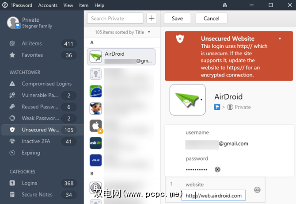The height and width of the screenshot is (204, 296).
Task: Select the blue globe face icon item
Action: pyautogui.click(x=96, y=91)
